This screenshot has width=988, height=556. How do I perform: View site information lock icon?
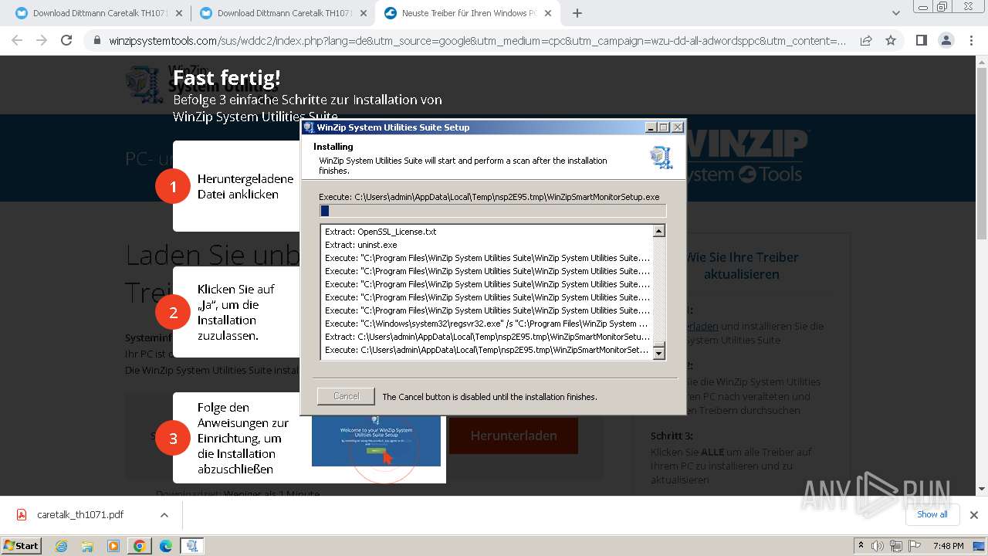(x=97, y=41)
